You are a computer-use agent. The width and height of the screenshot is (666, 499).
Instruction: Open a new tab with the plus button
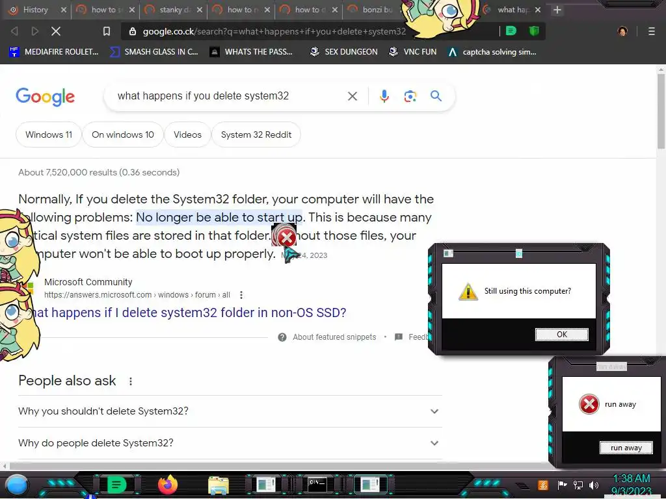click(557, 10)
